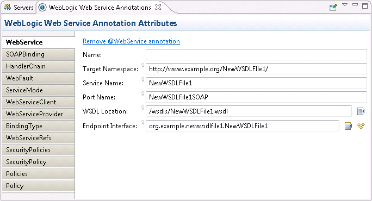Open the HandlerChain annotation section
This screenshot has height=201, width=372.
(39, 66)
